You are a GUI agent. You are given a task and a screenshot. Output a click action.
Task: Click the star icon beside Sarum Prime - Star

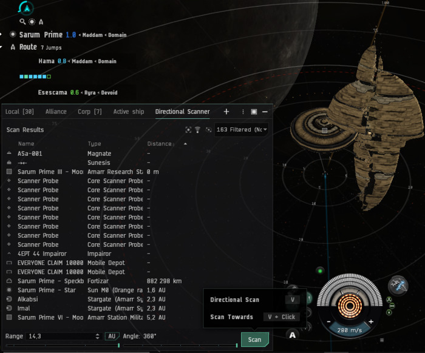9,290
